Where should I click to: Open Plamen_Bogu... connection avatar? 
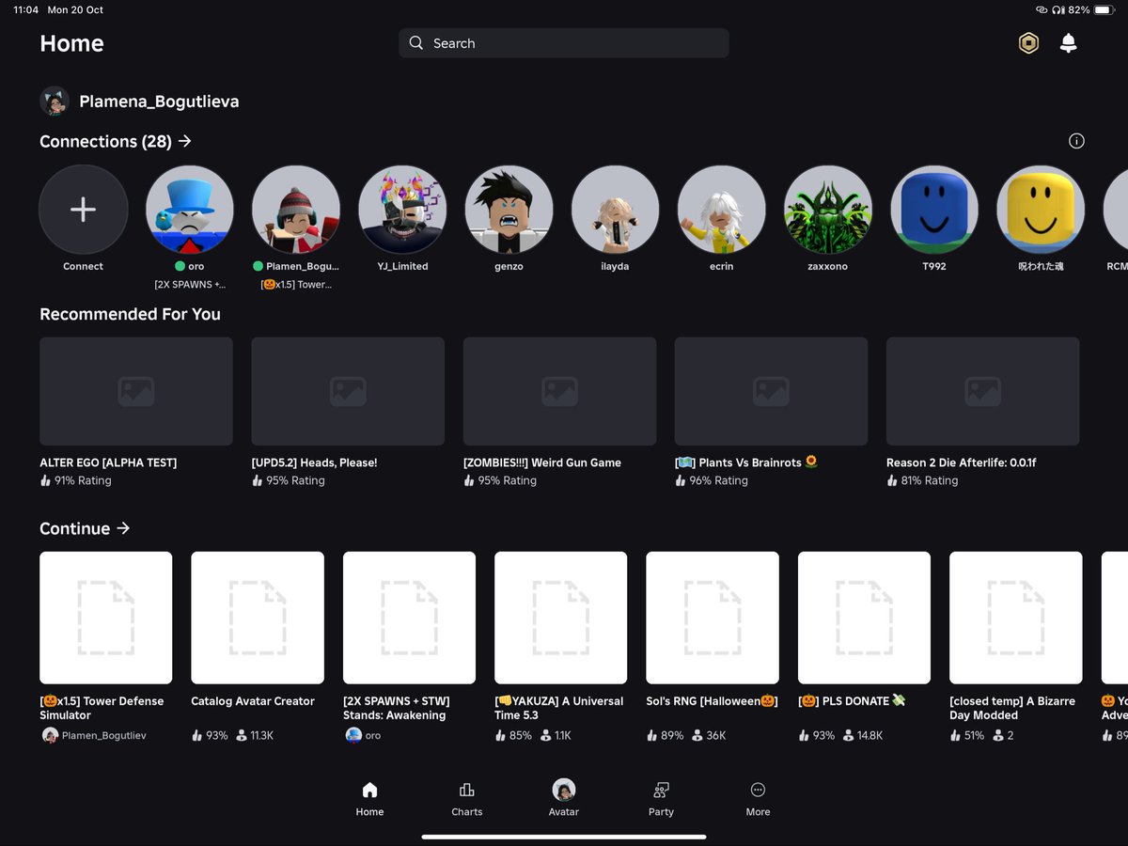click(296, 209)
